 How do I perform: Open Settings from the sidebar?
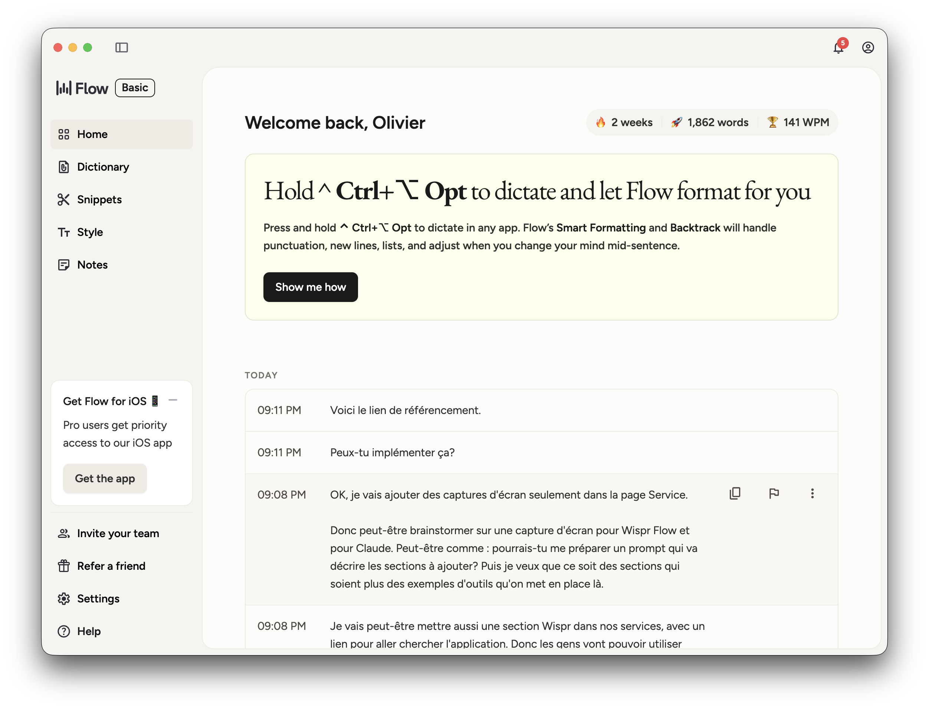click(98, 598)
